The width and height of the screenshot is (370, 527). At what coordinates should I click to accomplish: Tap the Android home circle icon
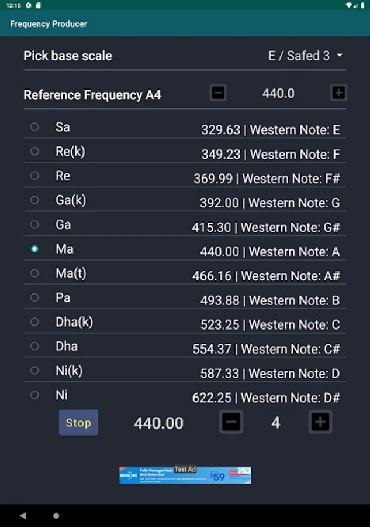tap(56, 516)
